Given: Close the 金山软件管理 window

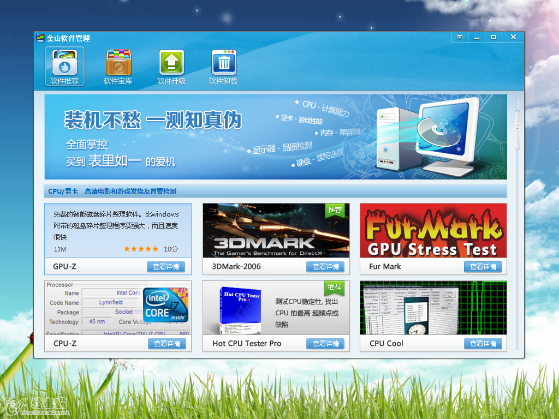Looking at the screenshot, I should pos(513,37).
